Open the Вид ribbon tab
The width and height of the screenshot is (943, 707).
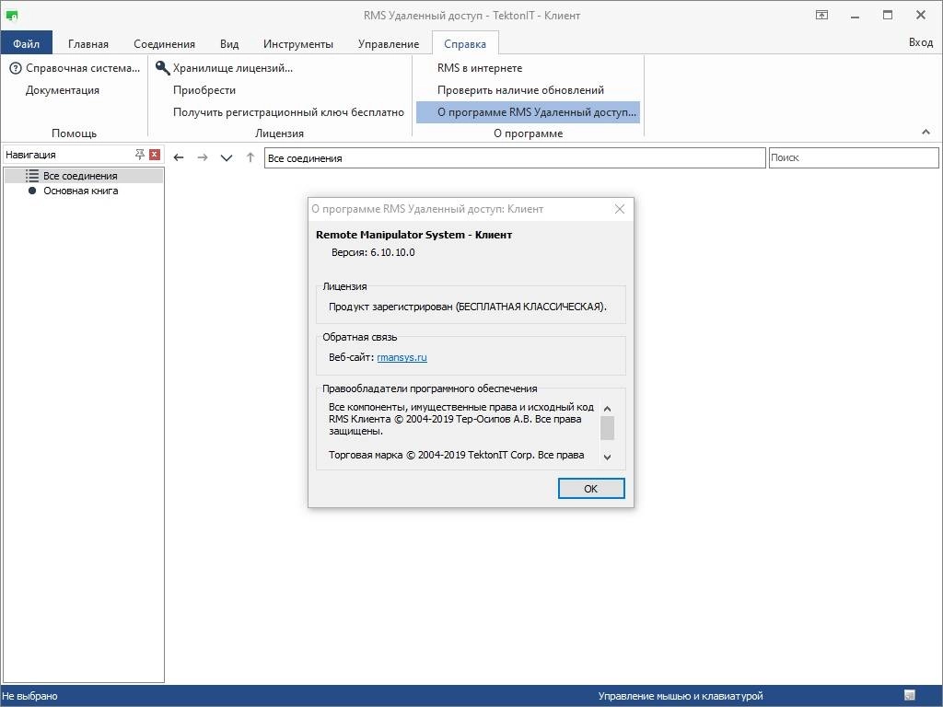point(229,44)
